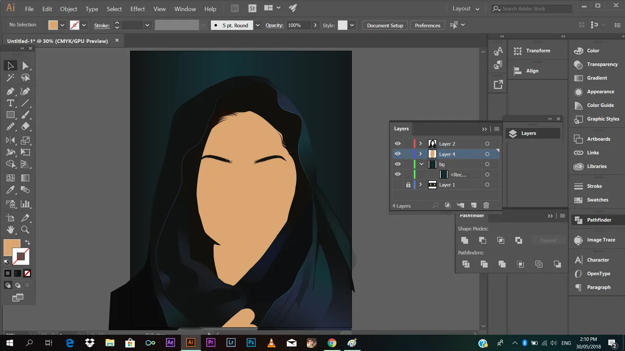Select the Lasso tool
The width and height of the screenshot is (625, 351).
(x=25, y=78)
